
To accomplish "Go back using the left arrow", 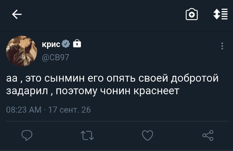I will pyautogui.click(x=17, y=14).
